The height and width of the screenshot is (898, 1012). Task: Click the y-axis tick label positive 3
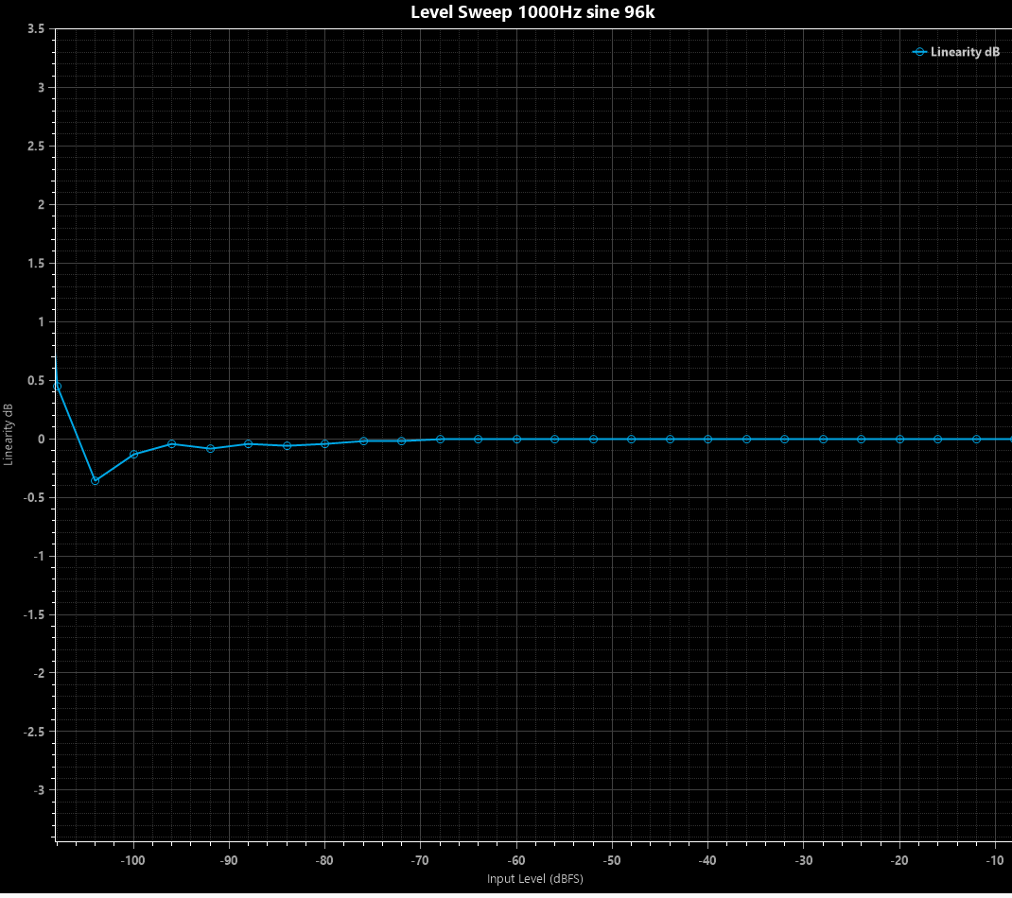pos(42,88)
